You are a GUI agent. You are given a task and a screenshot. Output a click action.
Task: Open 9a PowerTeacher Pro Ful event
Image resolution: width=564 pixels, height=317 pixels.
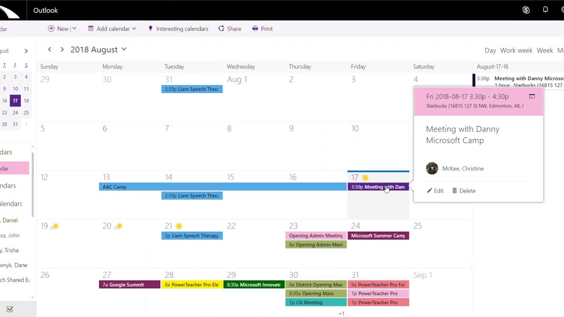point(378,285)
